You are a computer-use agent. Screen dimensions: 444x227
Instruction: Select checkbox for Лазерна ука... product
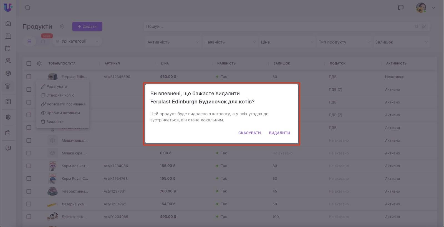click(x=29, y=204)
